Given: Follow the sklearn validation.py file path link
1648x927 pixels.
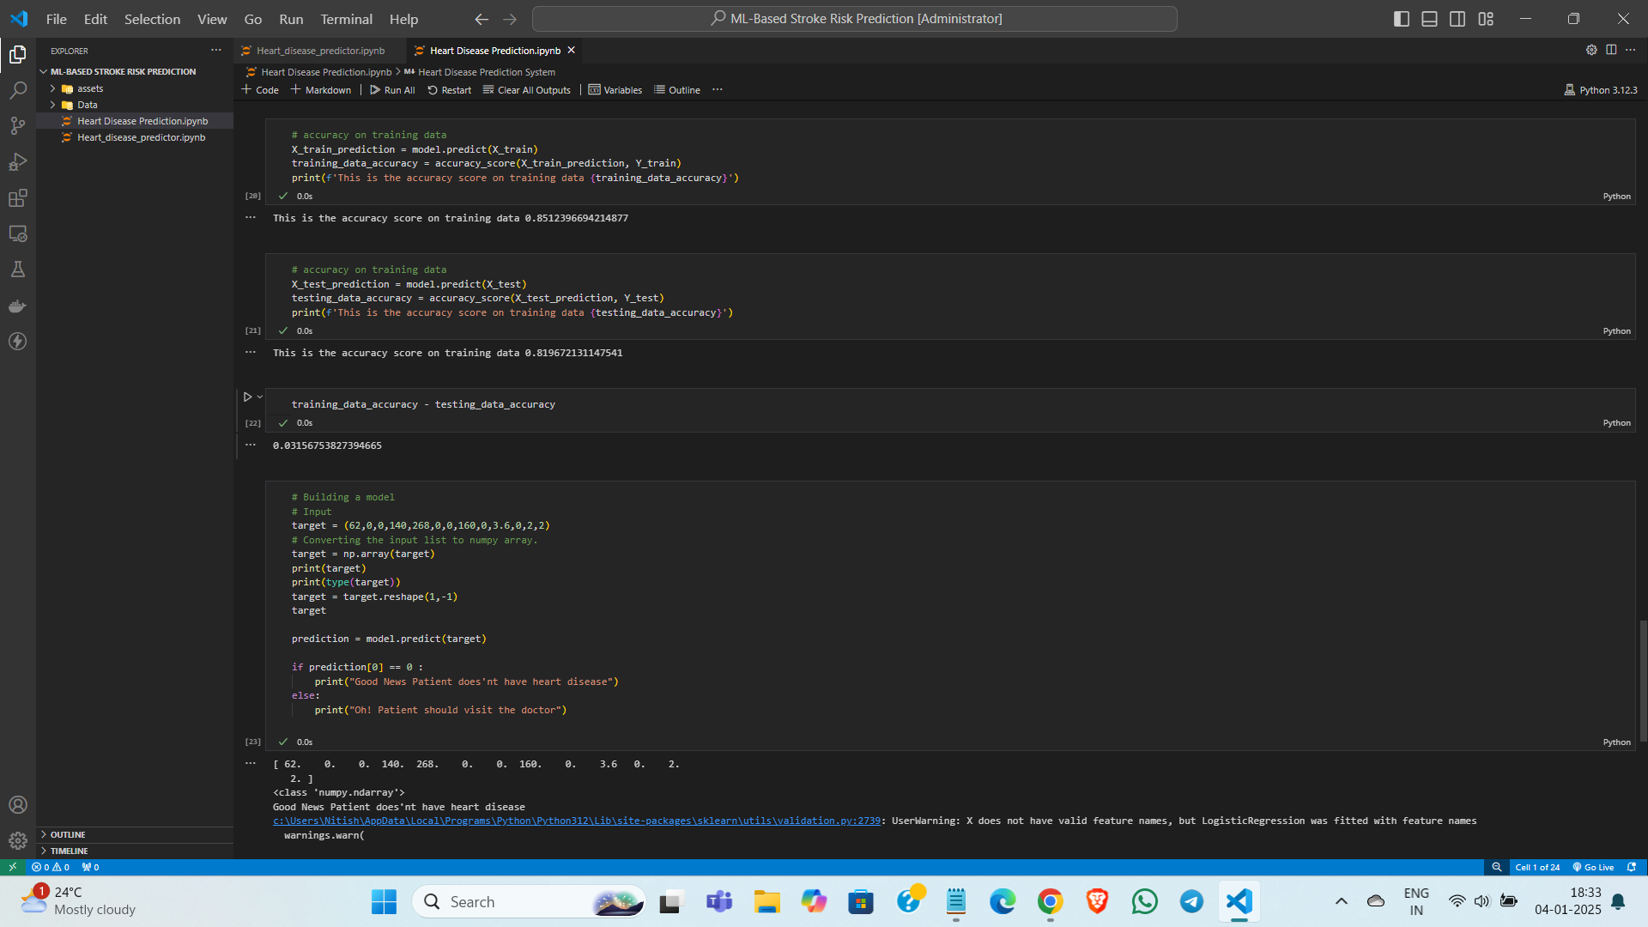Looking at the screenshot, I should pos(577,821).
